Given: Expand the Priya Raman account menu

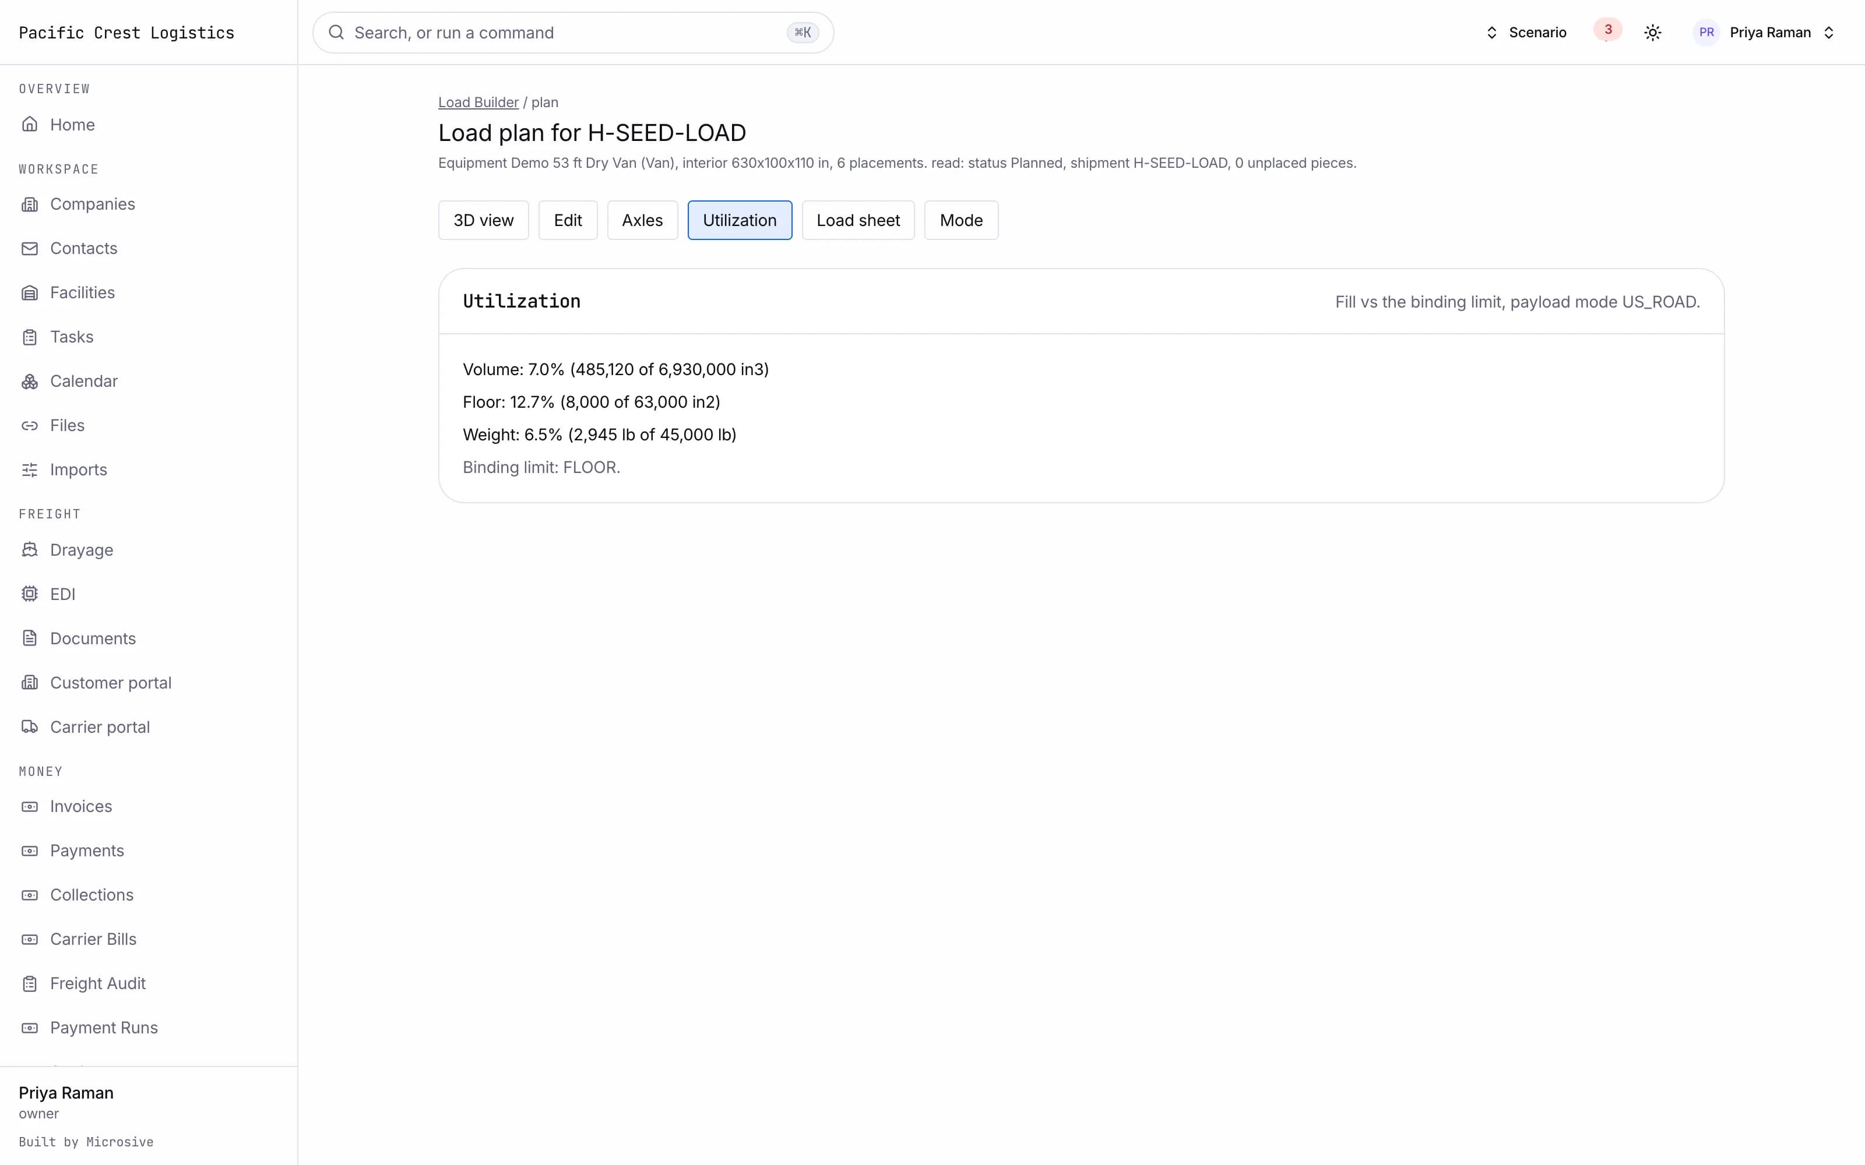Looking at the screenshot, I should point(1765,33).
